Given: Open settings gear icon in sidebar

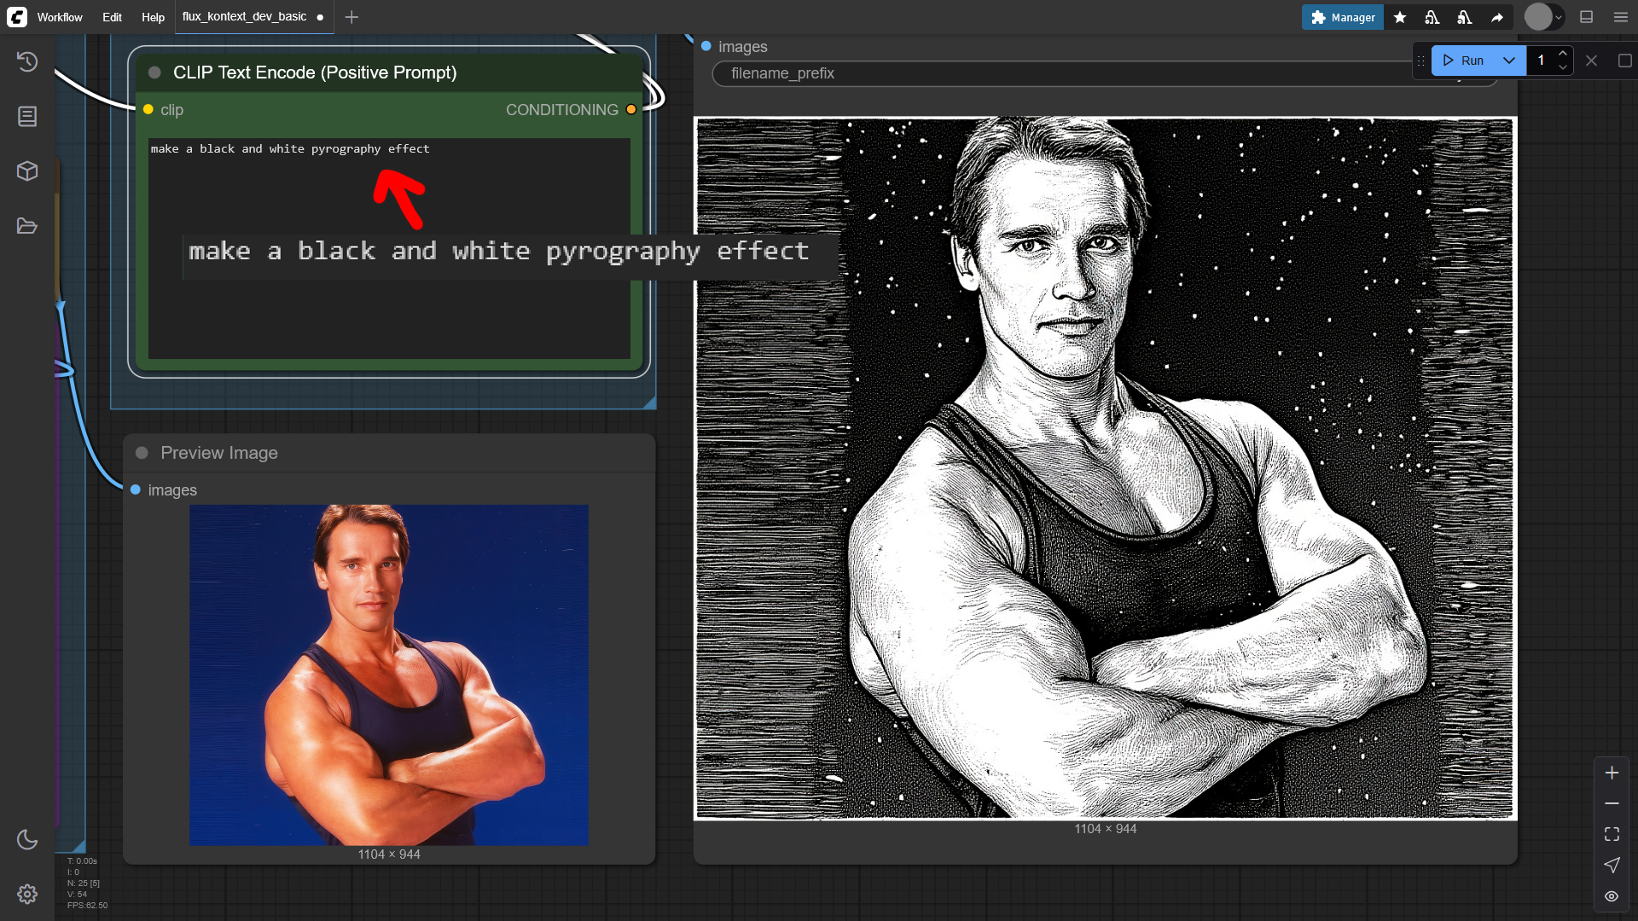Looking at the screenshot, I should click(27, 894).
